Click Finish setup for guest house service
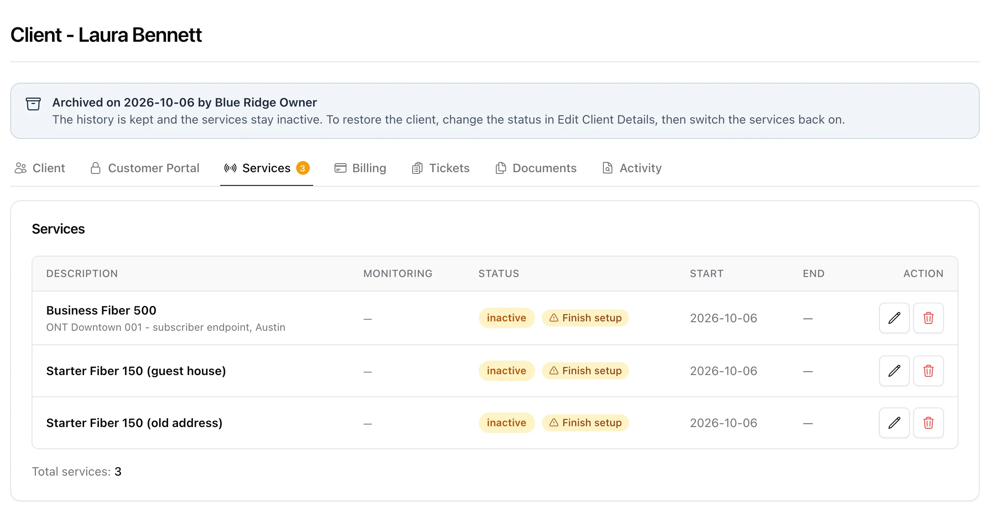This screenshot has height=514, width=990. 585,371
